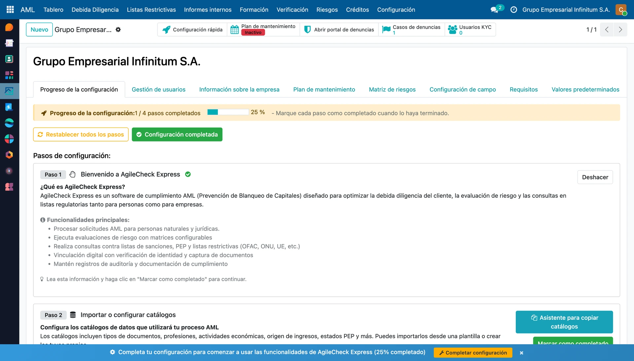Open the teal and blue wave app
This screenshot has width=634, height=361.
pyautogui.click(x=9, y=123)
